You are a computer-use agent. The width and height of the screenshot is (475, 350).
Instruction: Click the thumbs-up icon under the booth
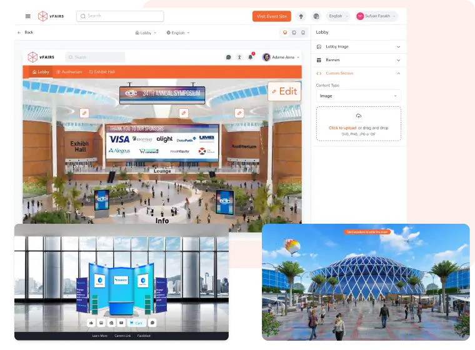91,322
